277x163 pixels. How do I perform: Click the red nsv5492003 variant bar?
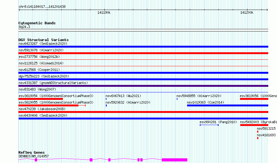click(x=254, y=125)
